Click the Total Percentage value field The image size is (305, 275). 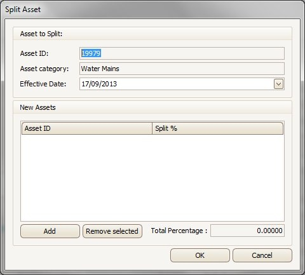[x=247, y=231]
